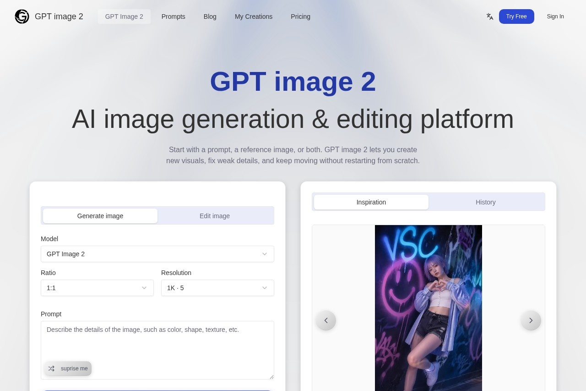This screenshot has height=391, width=586.
Task: Open the language translate icon
Action: point(490,17)
